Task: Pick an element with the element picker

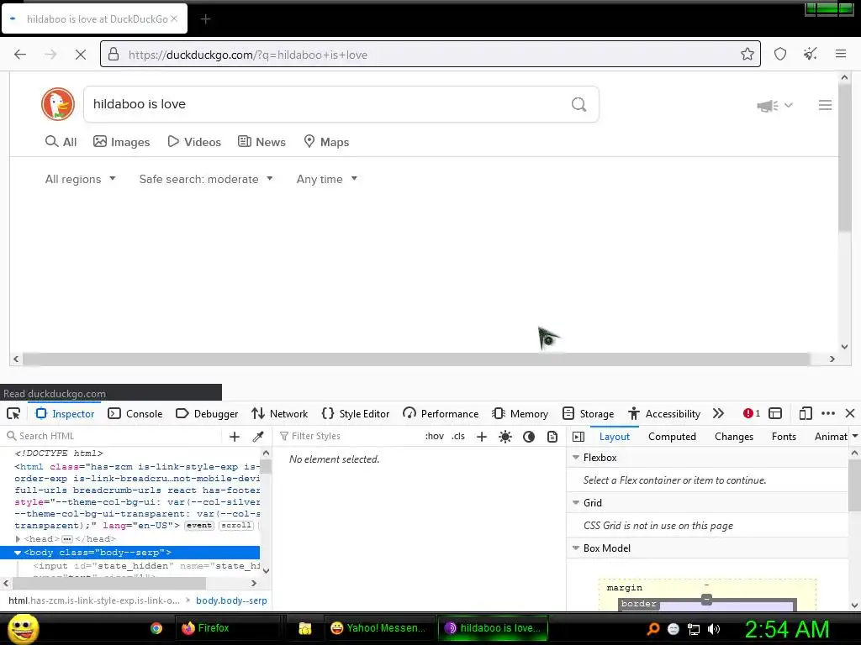Action: [x=13, y=413]
